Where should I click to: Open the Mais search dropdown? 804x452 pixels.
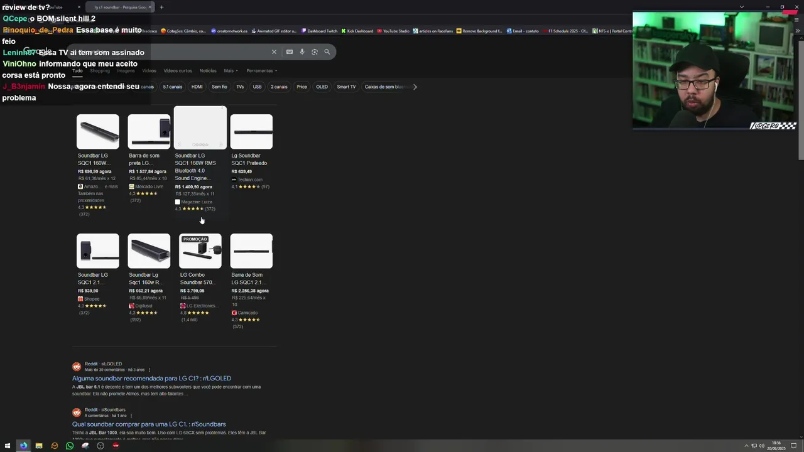pos(231,71)
